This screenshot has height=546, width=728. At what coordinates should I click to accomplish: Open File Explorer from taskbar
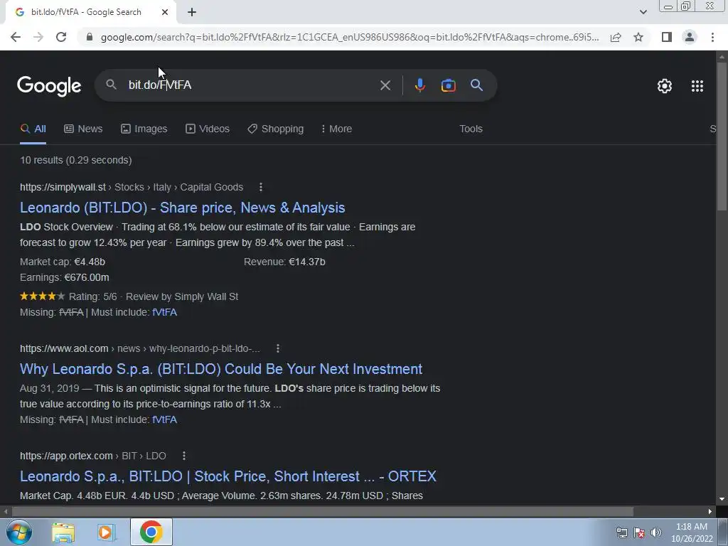[x=63, y=532]
